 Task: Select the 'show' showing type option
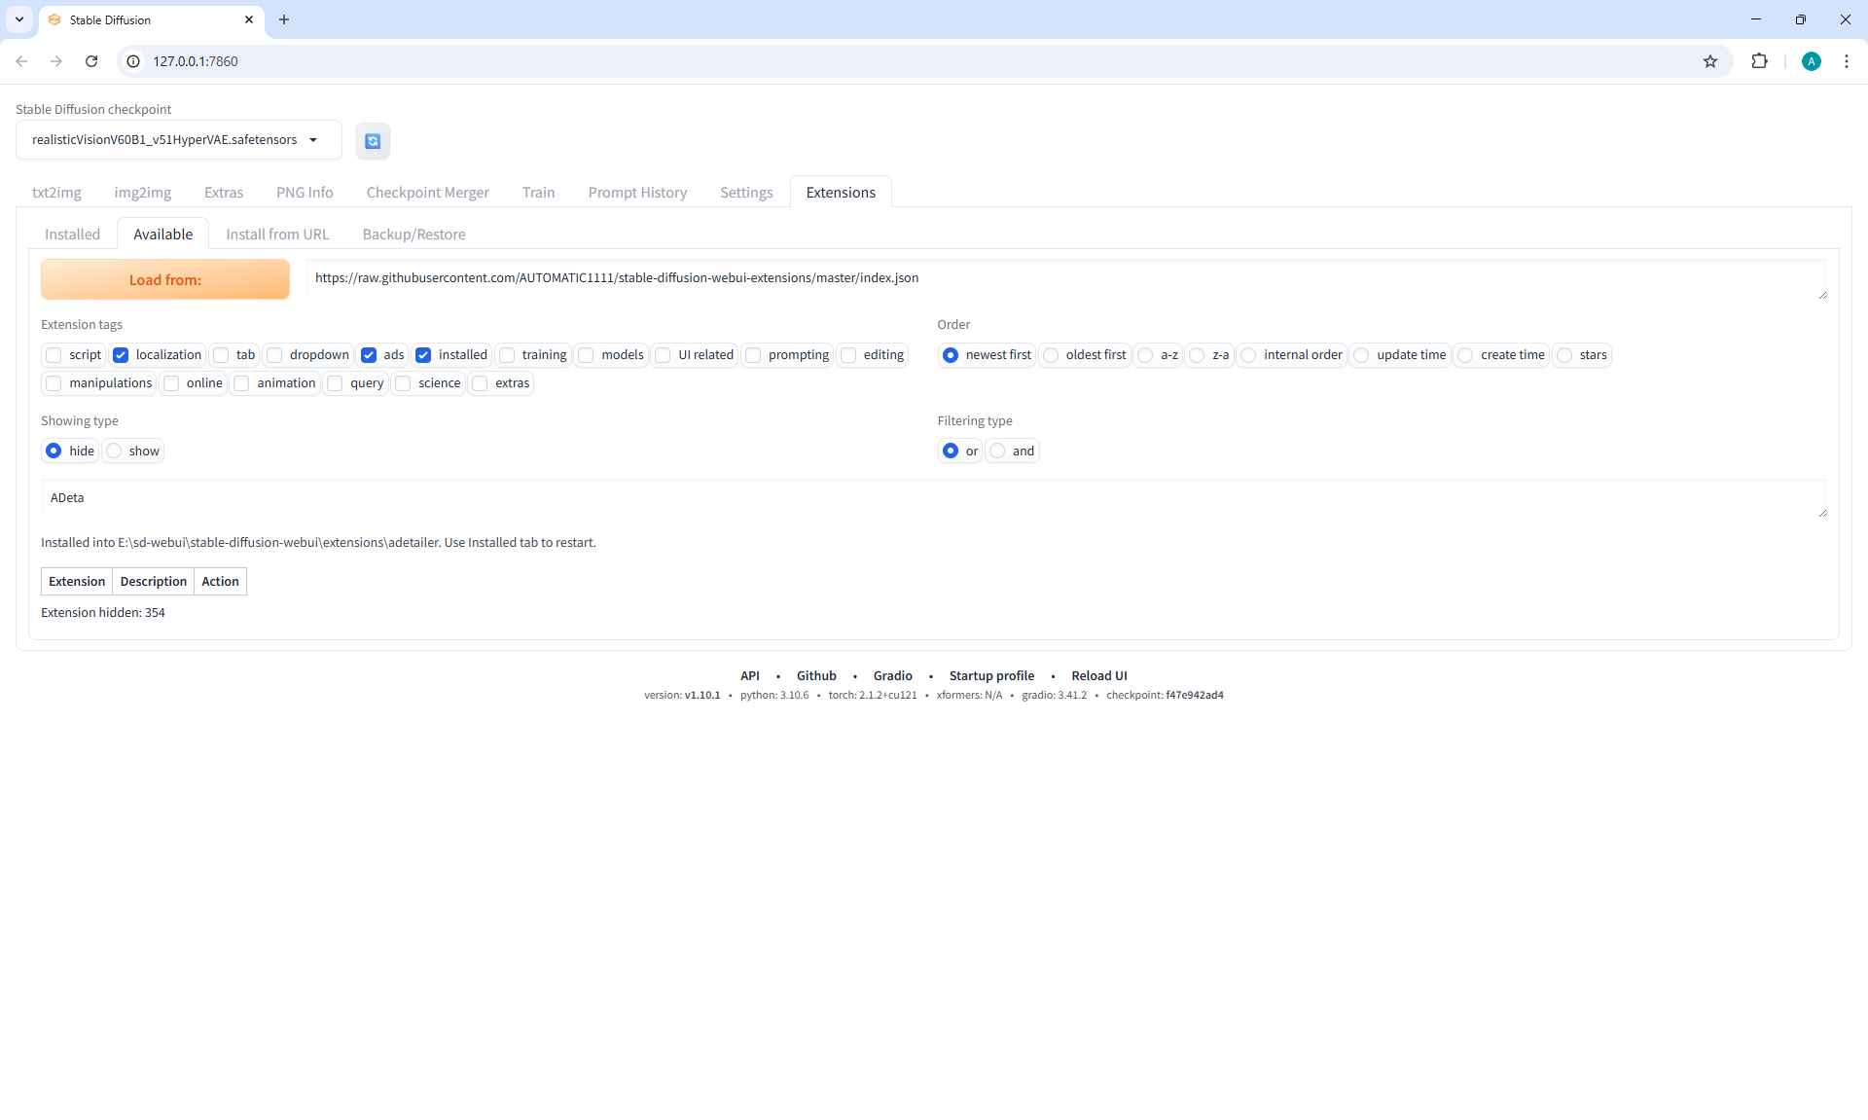point(115,452)
